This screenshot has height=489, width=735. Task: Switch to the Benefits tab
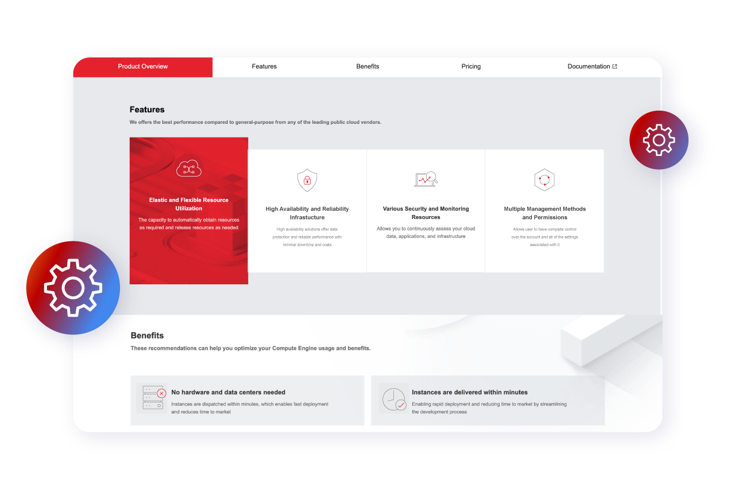pos(367,66)
